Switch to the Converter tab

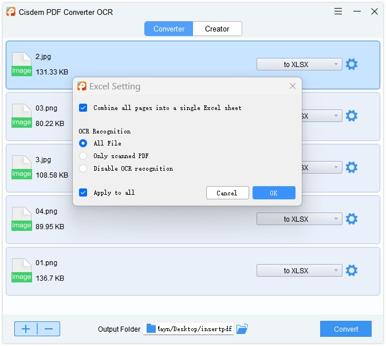coord(168,29)
